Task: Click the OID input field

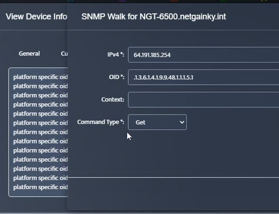Action: tap(203, 77)
